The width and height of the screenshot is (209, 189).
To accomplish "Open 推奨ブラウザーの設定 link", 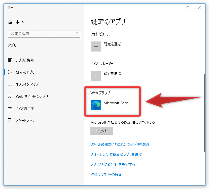I will [106, 174].
